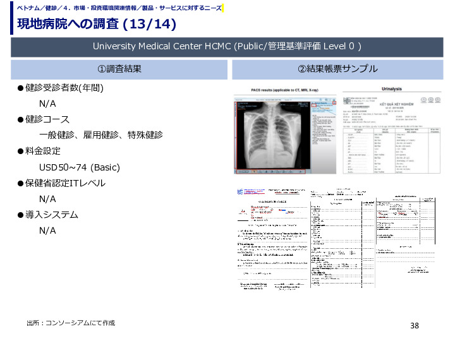Select the ②結果帳票サンプル section header
The height and width of the screenshot is (341, 455).
click(x=337, y=69)
